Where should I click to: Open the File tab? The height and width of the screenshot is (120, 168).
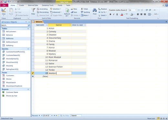pyautogui.click(x=4, y=5)
